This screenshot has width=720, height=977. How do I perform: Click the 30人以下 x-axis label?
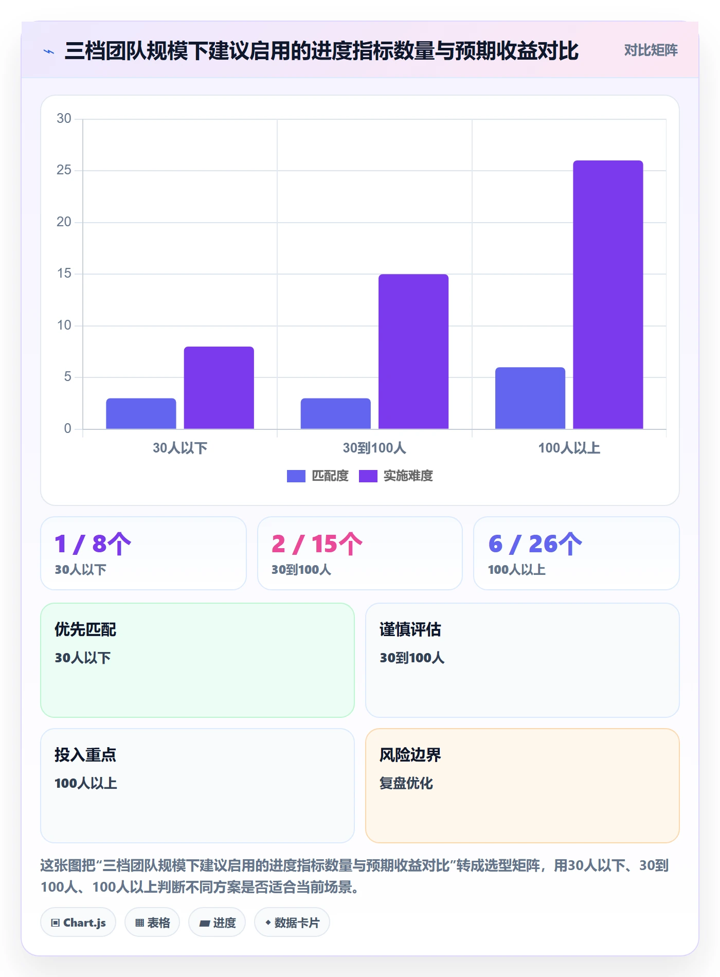180,448
